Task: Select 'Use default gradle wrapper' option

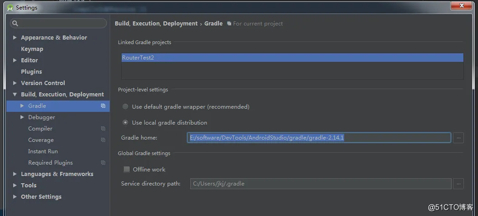Action: click(126, 107)
